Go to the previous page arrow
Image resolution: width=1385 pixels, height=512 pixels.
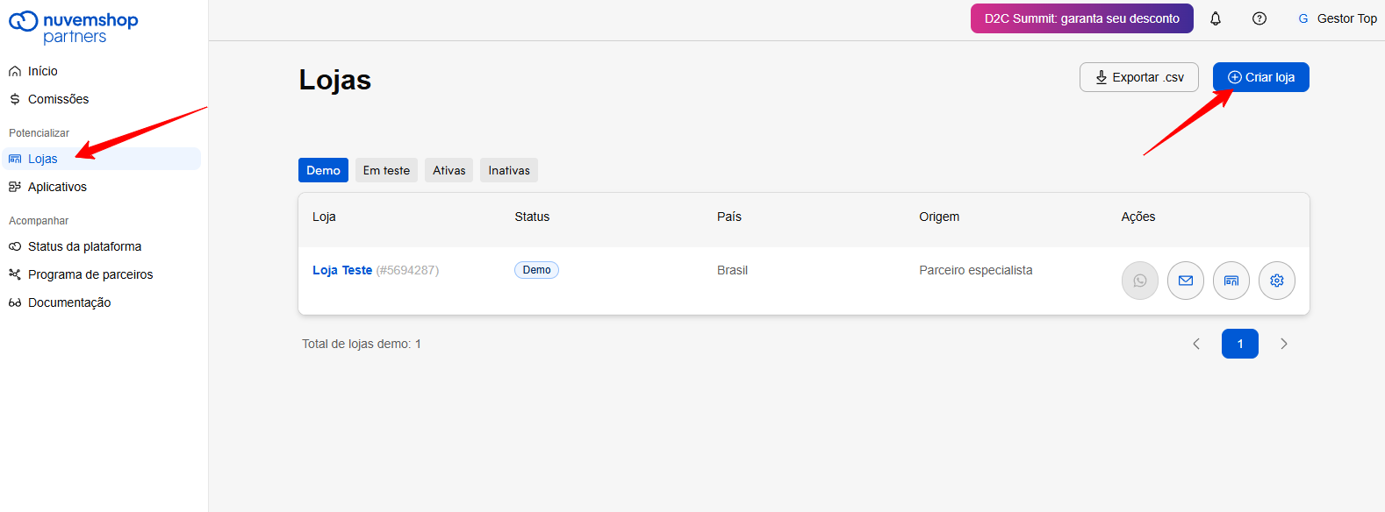pos(1196,344)
